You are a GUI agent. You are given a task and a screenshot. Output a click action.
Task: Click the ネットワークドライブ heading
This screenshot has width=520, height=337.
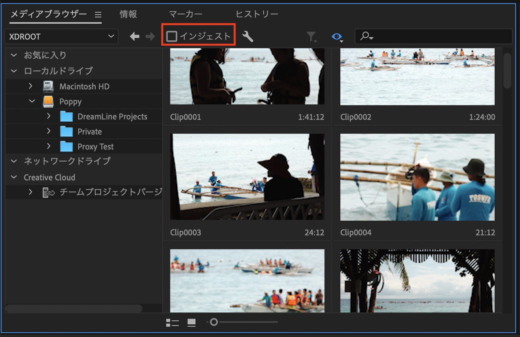(67, 161)
